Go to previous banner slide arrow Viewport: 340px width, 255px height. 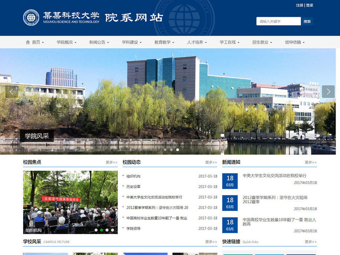(x=11, y=92)
